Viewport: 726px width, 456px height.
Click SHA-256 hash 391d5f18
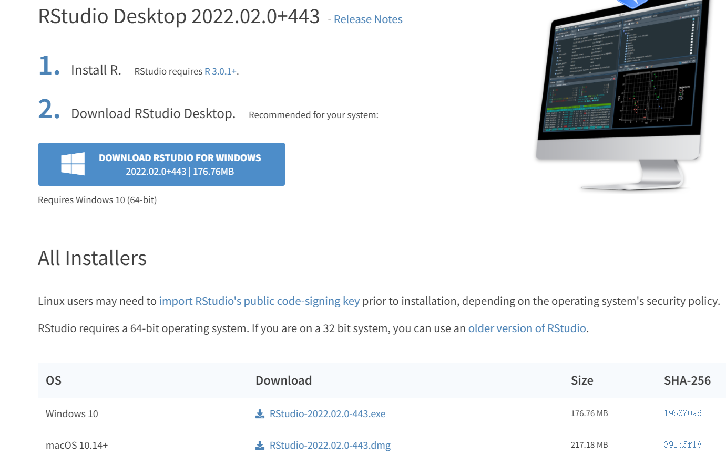coord(683,445)
